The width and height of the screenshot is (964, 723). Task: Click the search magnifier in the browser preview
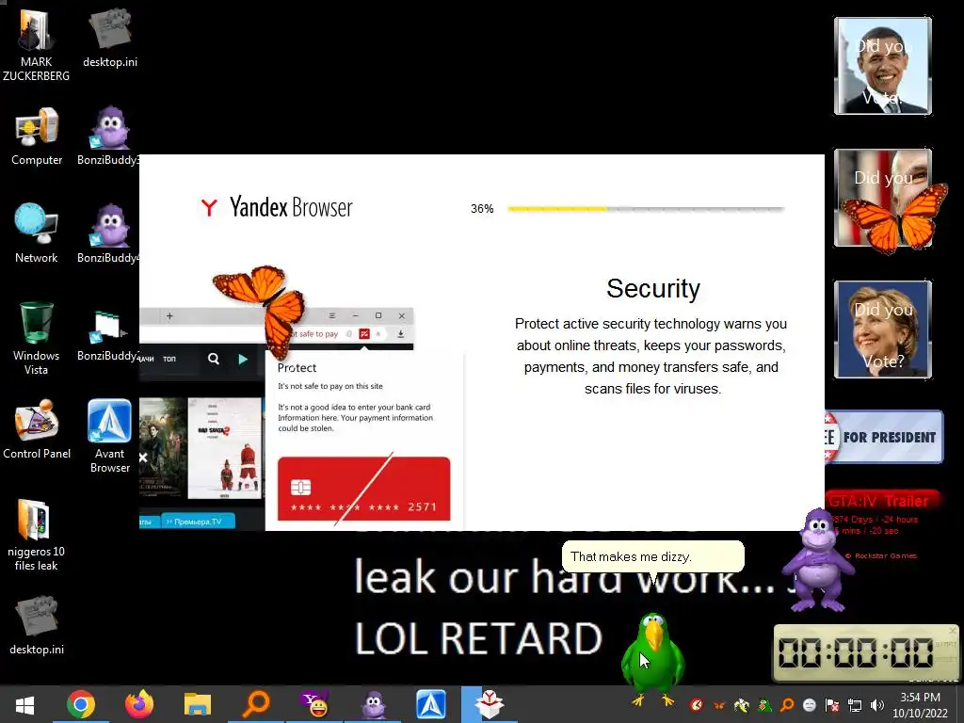(x=214, y=359)
